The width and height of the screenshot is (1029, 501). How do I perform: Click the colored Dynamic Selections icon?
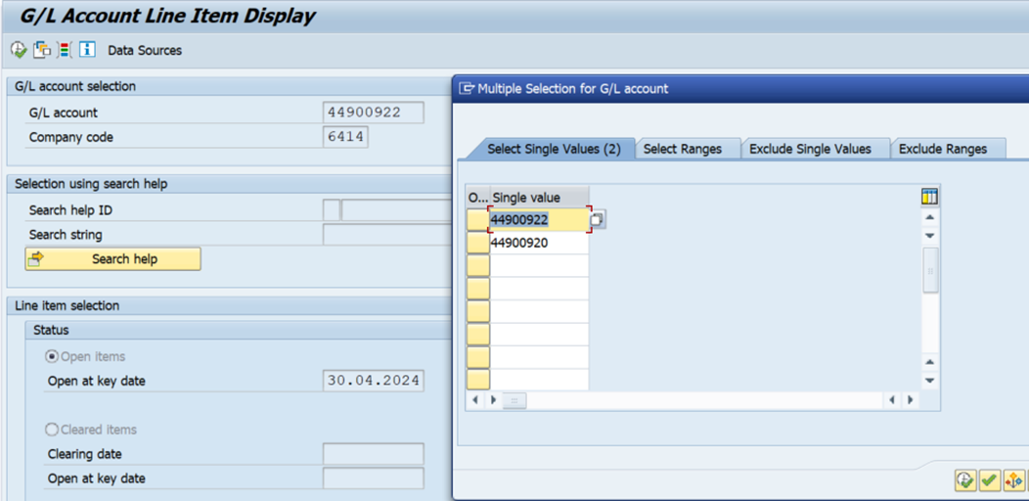coord(65,50)
